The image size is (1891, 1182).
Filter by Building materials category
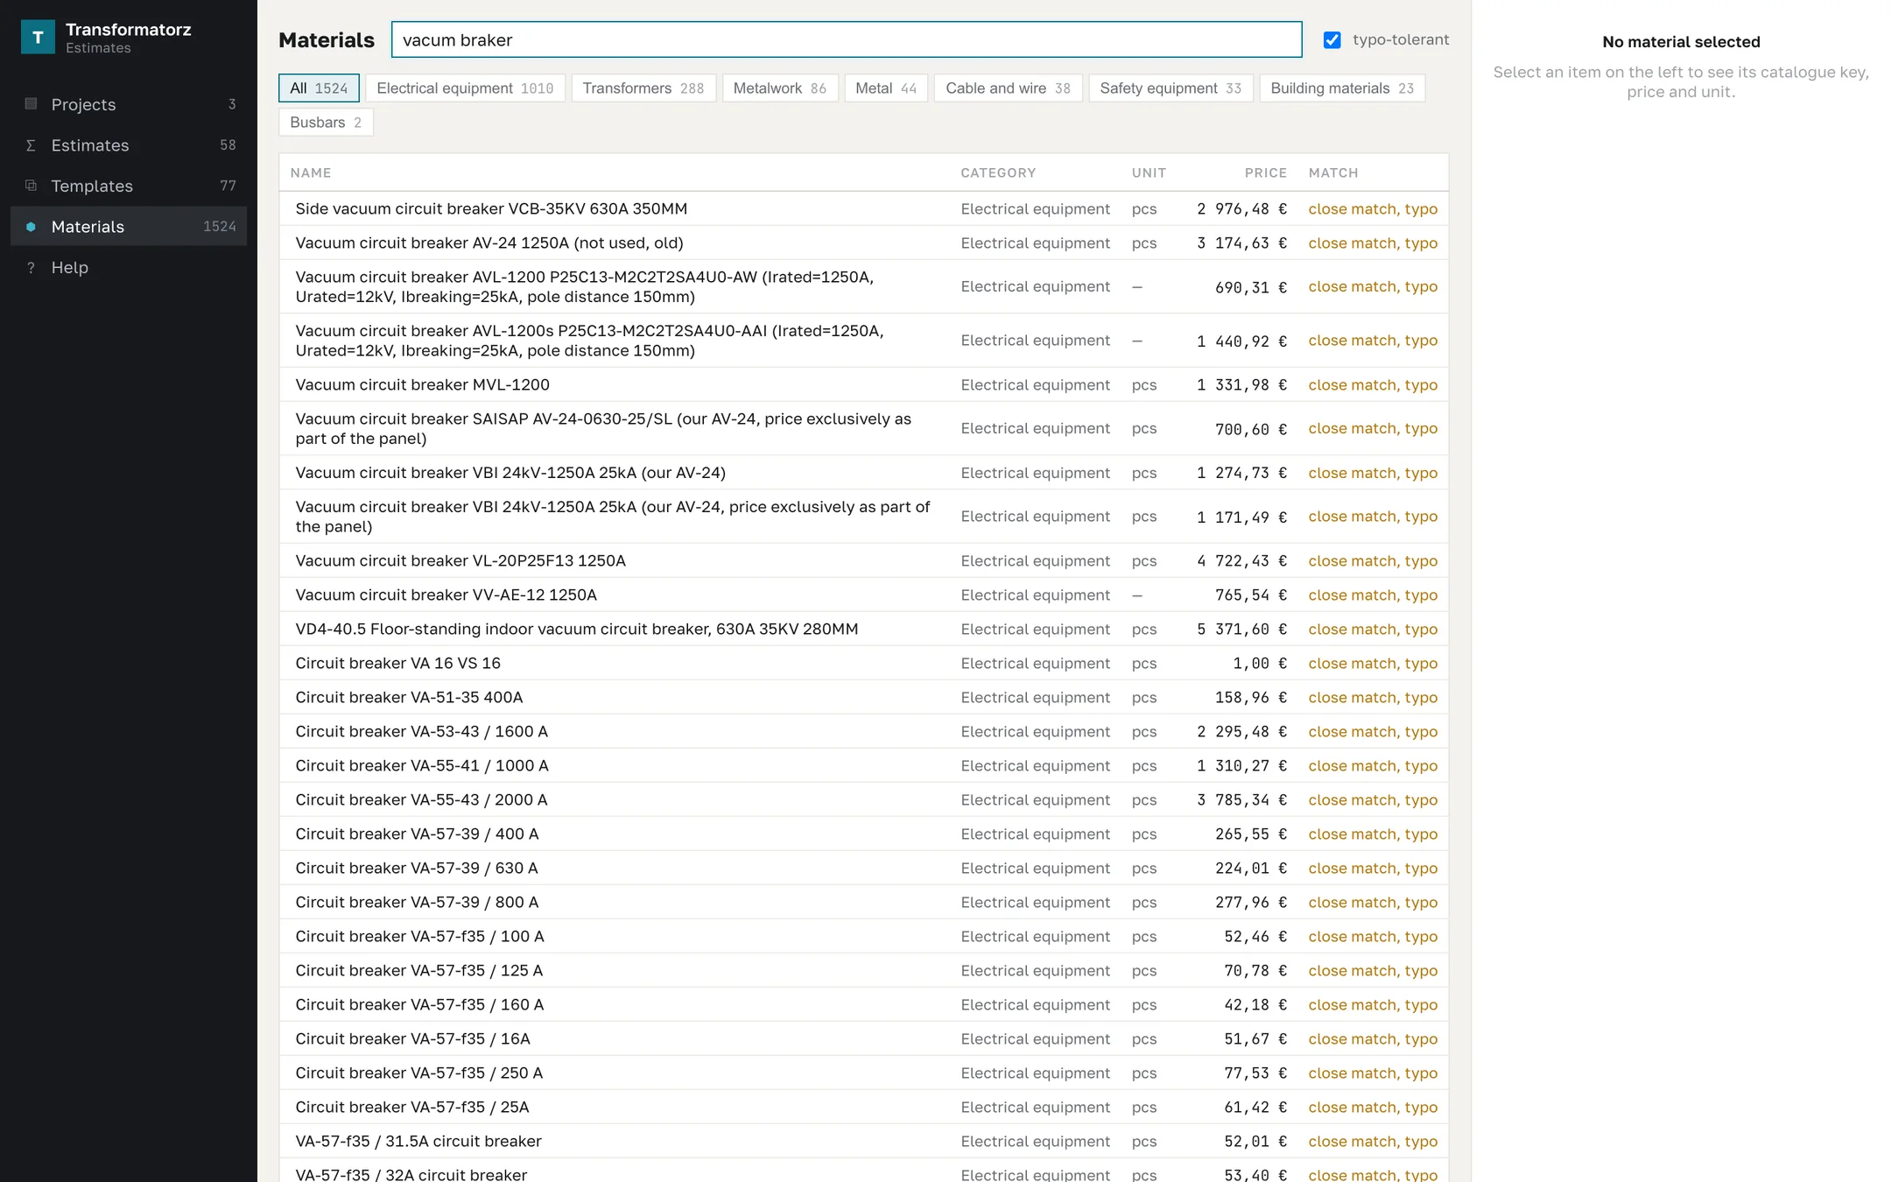click(1342, 88)
